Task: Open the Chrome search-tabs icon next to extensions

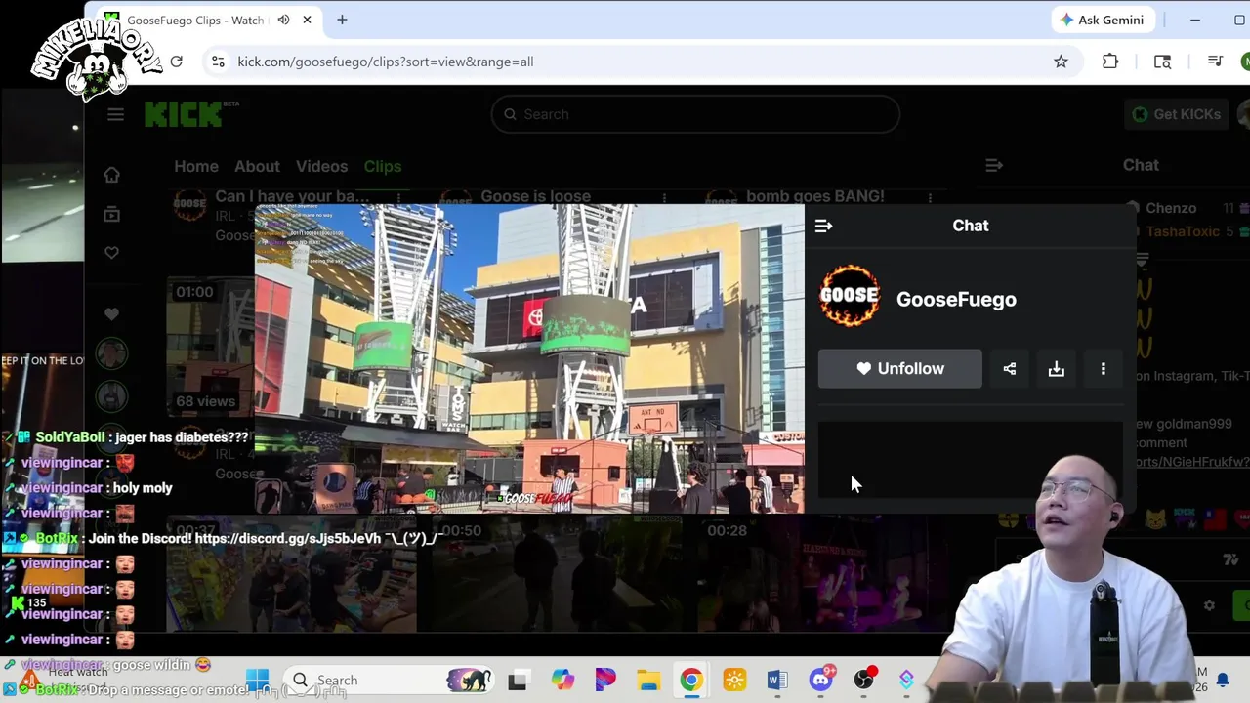Action: 1162,62
